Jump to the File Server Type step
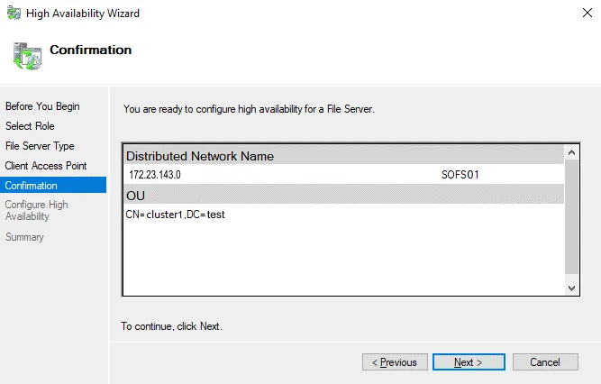 tap(40, 146)
